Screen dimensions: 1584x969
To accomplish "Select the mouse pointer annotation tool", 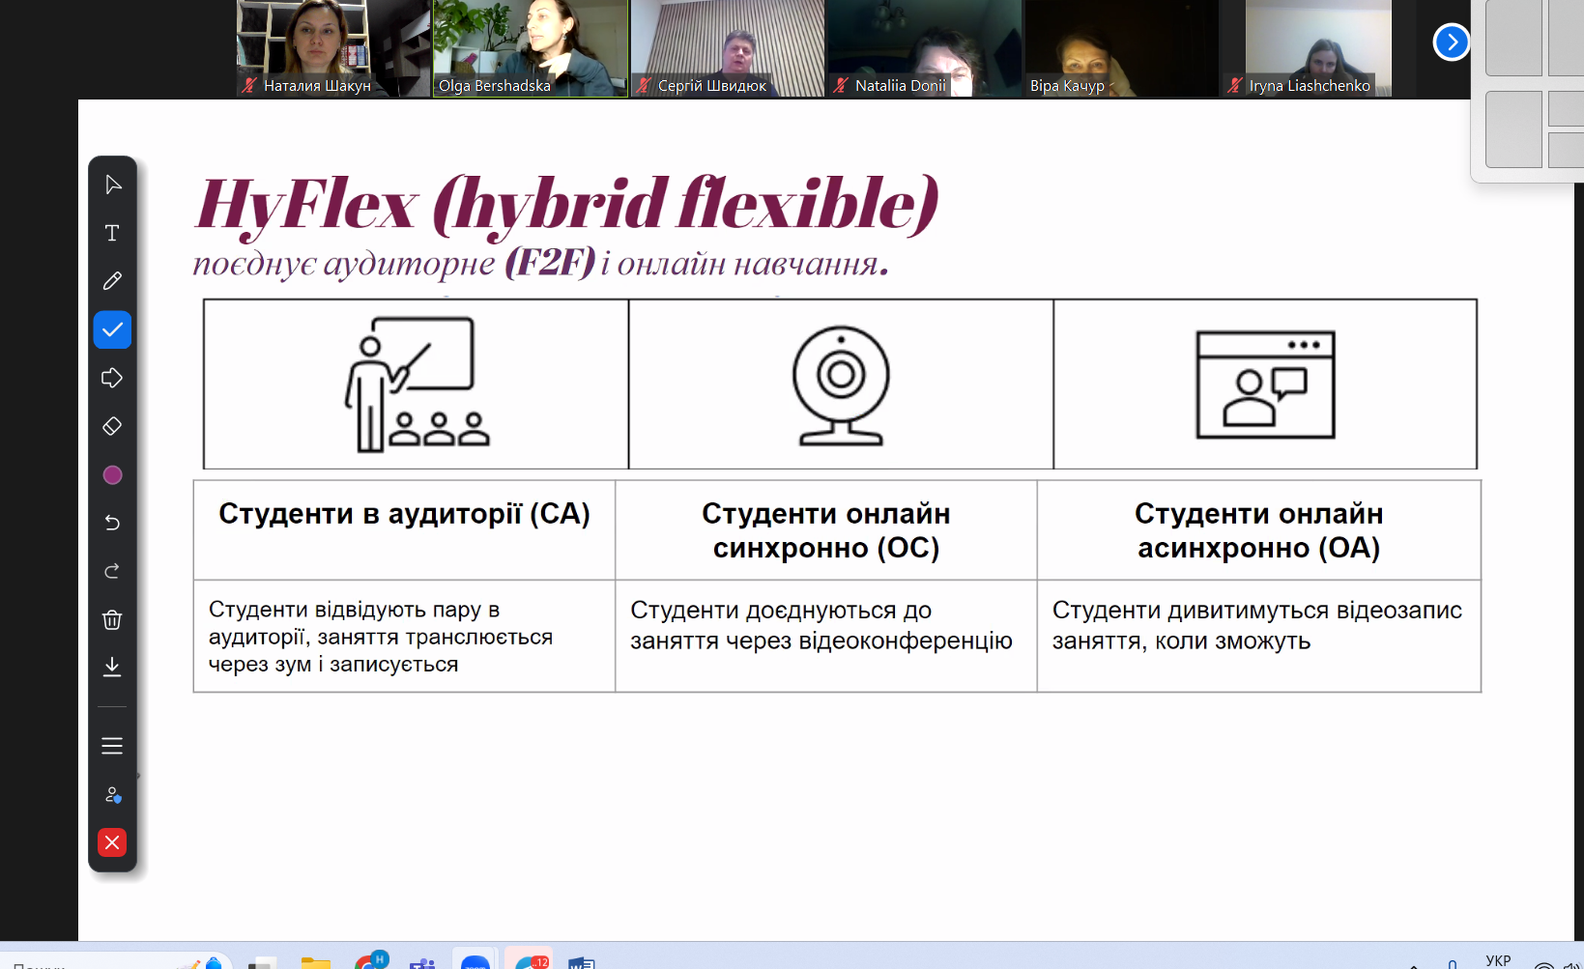I will pyautogui.click(x=112, y=185).
